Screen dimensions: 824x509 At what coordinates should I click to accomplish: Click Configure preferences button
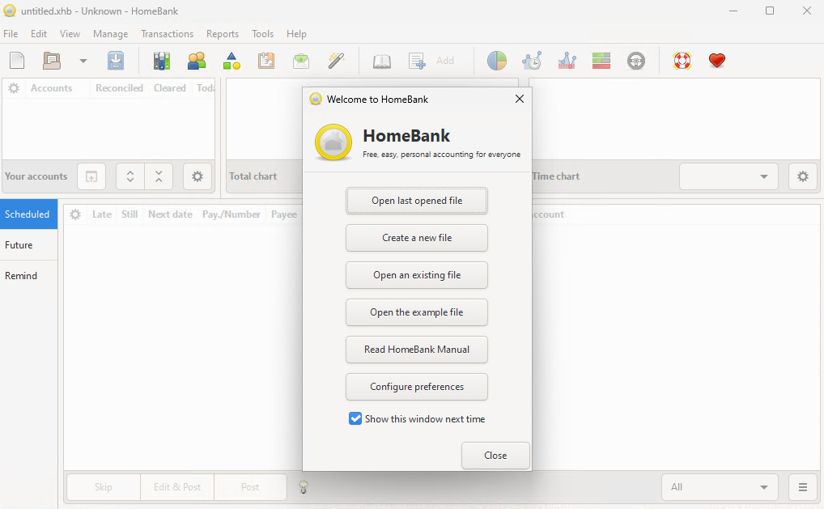pyautogui.click(x=417, y=387)
